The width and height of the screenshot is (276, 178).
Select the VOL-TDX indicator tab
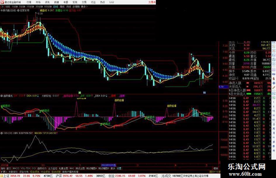pos(26,168)
